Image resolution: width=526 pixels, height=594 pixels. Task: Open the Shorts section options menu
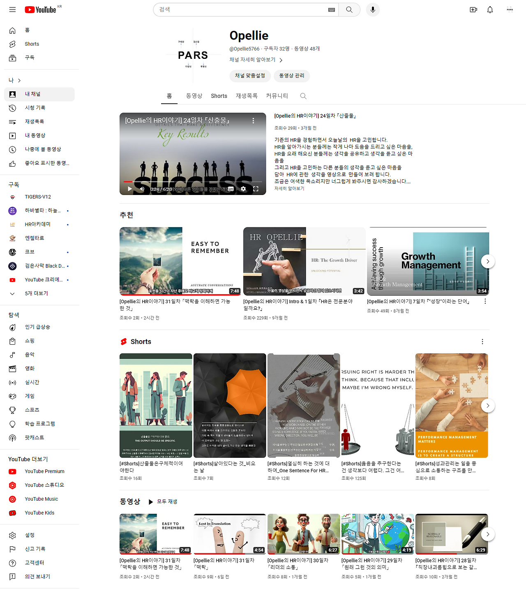(482, 341)
